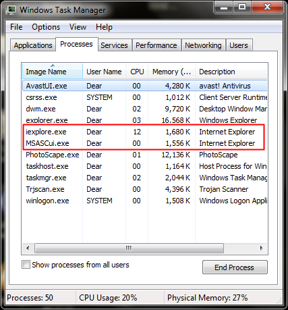
Task: Click the CPU Usage: 20% status entry
Action: pyautogui.click(x=108, y=298)
